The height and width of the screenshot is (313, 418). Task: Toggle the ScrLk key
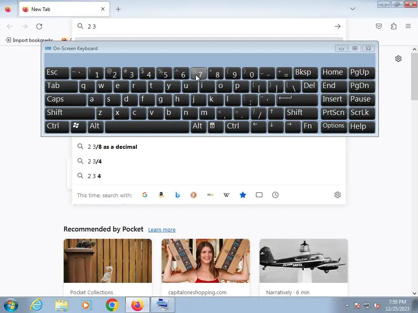tap(362, 113)
